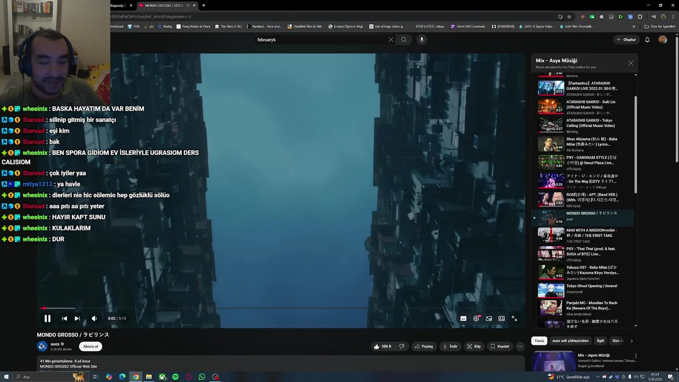Open the avex channel avatar
The image size is (679, 382).
(x=42, y=346)
